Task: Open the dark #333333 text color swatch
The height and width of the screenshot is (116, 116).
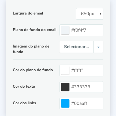Action: pyautogui.click(x=65, y=87)
